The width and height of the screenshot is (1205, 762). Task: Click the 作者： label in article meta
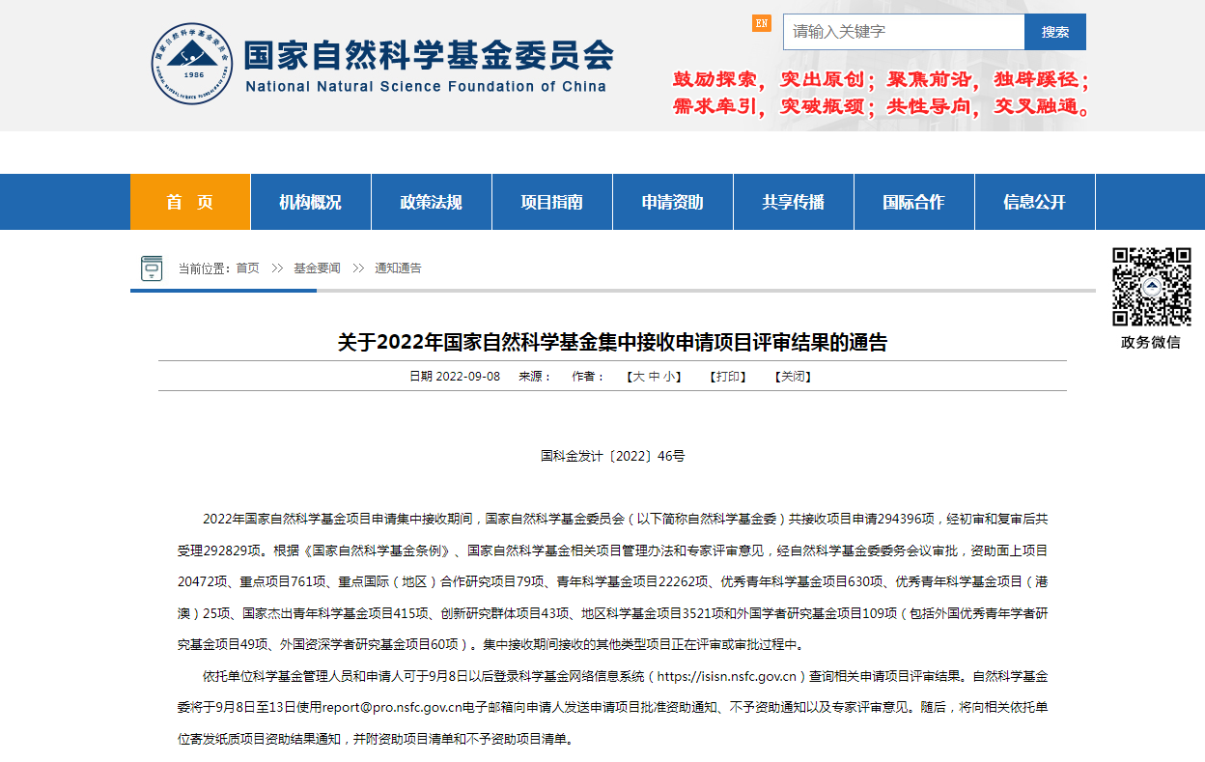589,377
